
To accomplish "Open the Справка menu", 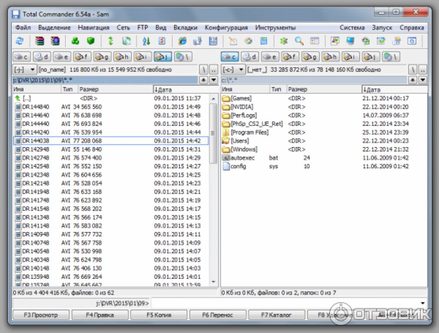I will pos(412,28).
